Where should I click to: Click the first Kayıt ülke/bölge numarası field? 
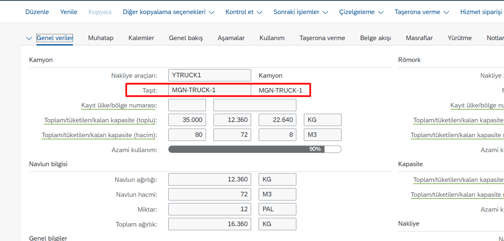point(187,105)
